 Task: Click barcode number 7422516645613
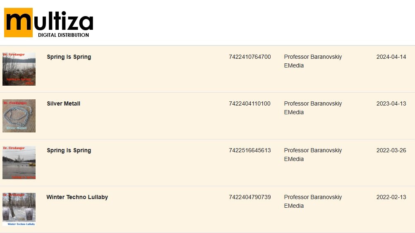(250, 150)
